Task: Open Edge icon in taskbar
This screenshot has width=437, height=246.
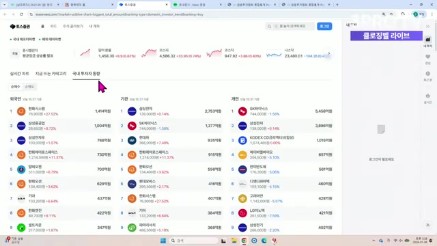Action: tap(264, 241)
